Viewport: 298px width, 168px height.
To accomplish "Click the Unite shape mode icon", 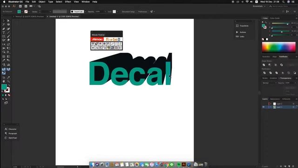I will pos(264,65).
